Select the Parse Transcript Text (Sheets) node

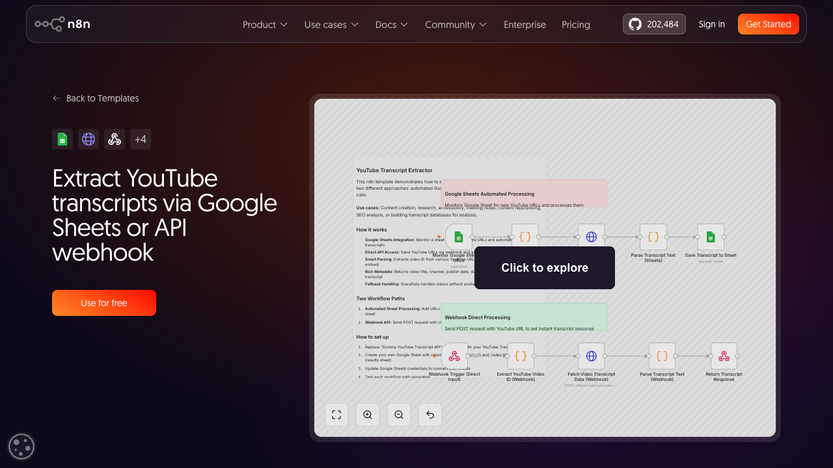point(653,237)
